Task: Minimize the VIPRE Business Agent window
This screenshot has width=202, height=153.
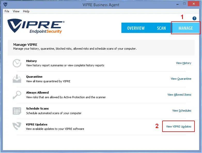Action: click(177, 4)
